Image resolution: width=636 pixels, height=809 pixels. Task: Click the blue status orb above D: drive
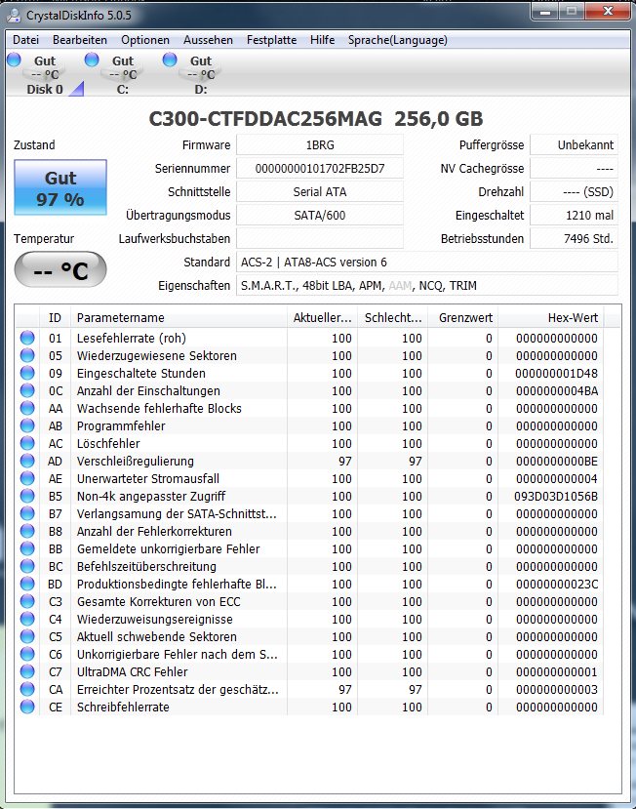click(x=170, y=60)
